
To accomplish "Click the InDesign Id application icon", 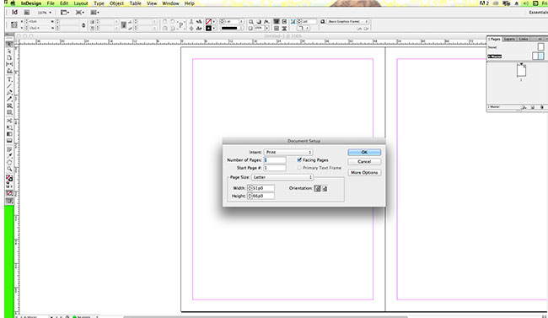I will (14, 13).
